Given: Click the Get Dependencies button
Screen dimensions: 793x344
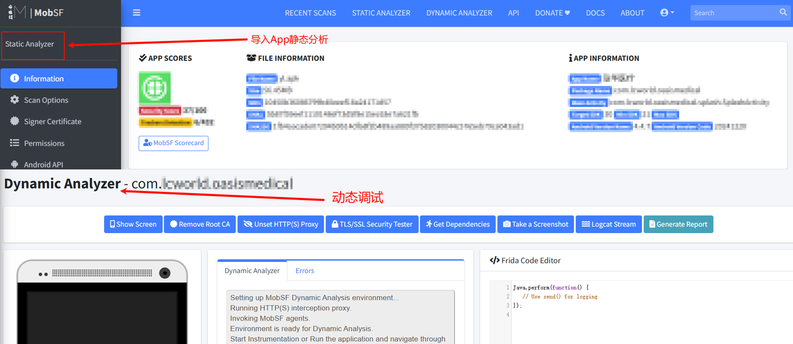Looking at the screenshot, I should [458, 224].
